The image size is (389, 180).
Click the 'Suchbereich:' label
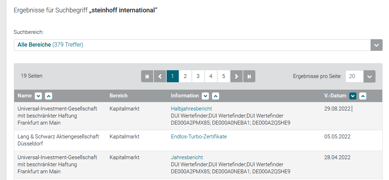pos(29,32)
